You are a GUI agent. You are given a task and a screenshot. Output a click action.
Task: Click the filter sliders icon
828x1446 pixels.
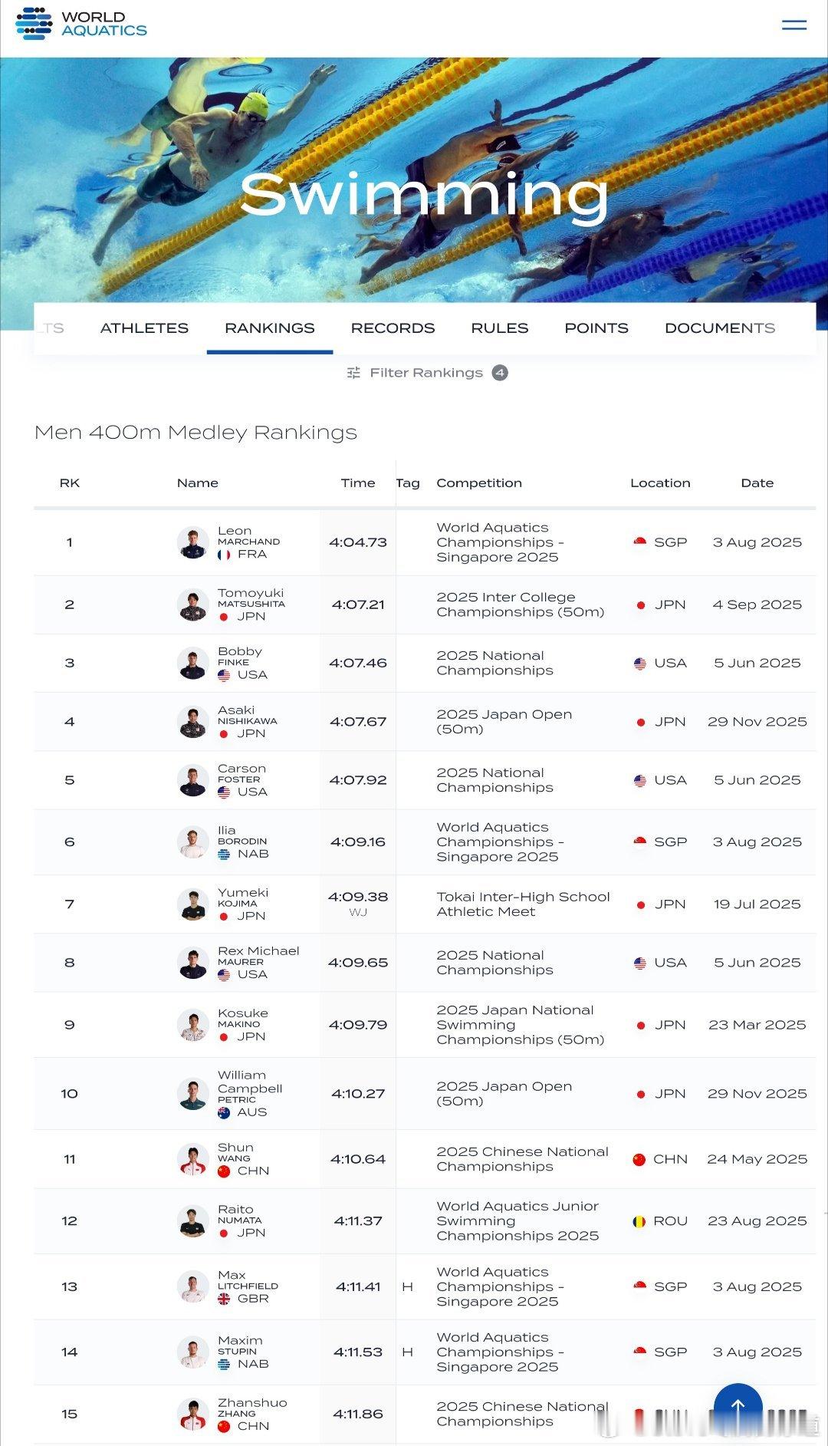pos(353,373)
